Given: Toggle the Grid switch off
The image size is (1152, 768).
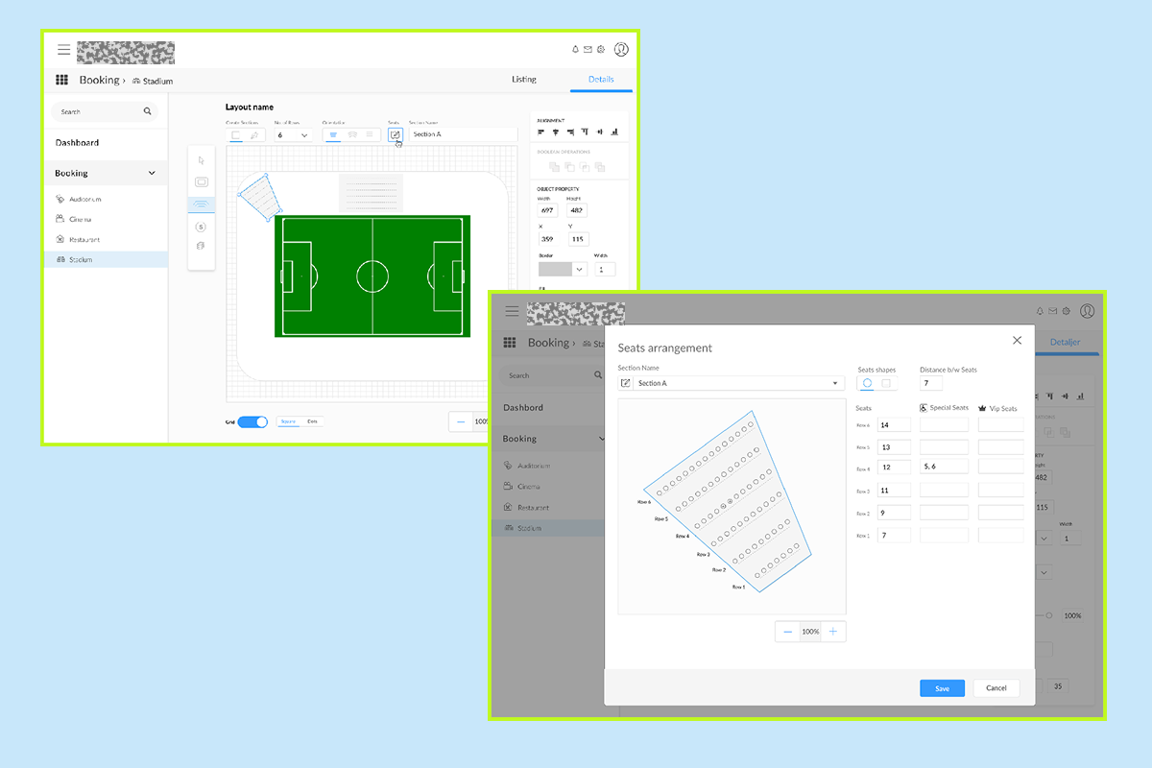Looking at the screenshot, I should pos(252,421).
